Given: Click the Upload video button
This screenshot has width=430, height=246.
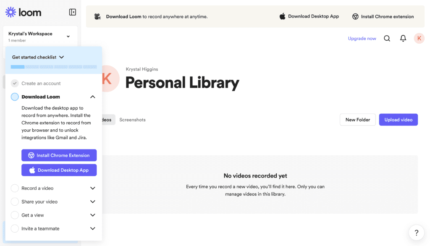Looking at the screenshot, I should 398,120.
